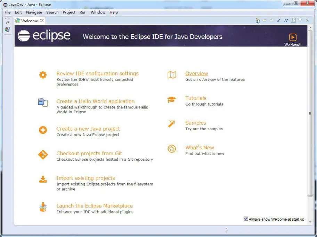
Task: Select the Welcome tab label
Action: tap(30, 21)
